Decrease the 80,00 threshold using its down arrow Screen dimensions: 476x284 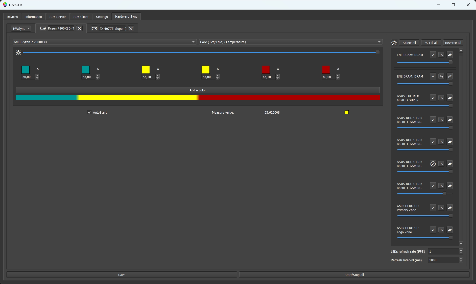pos(338,78)
